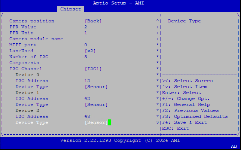Open Device Type option under Device 0

pyautogui.click(x=96, y=87)
